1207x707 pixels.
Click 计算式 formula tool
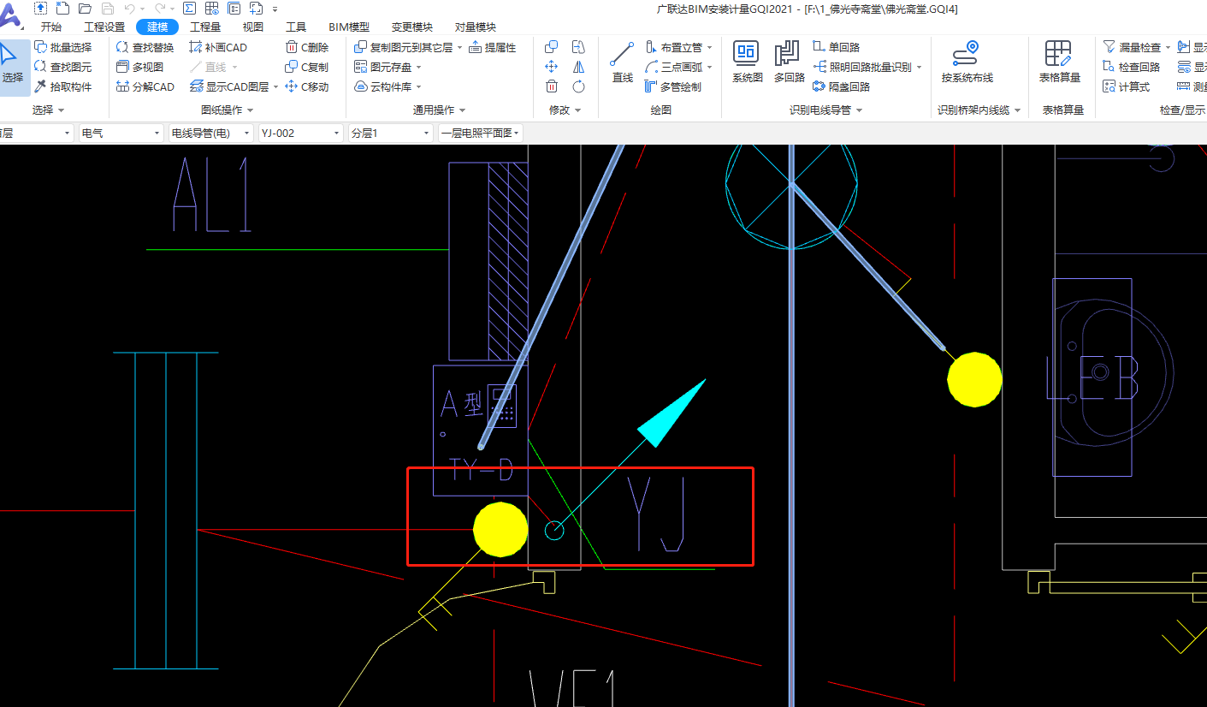coord(1126,86)
